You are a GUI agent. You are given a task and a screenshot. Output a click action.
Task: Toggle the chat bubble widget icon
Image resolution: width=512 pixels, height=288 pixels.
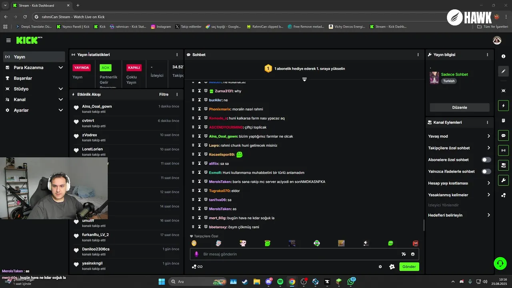(503, 136)
